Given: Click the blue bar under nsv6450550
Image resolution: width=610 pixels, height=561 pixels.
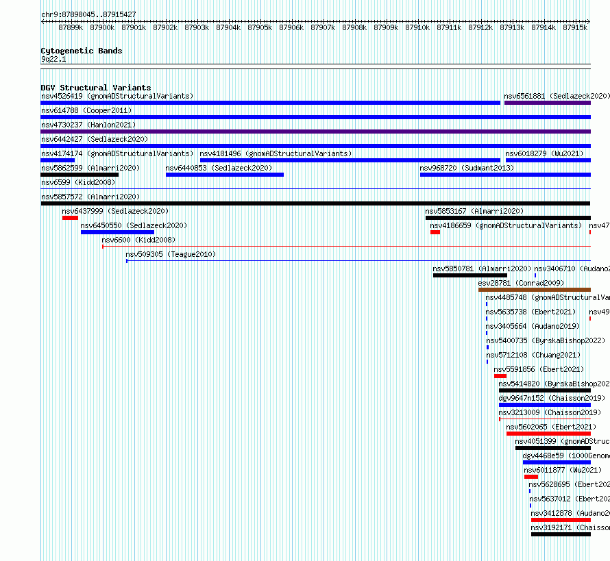Looking at the screenshot, I should point(117,232).
